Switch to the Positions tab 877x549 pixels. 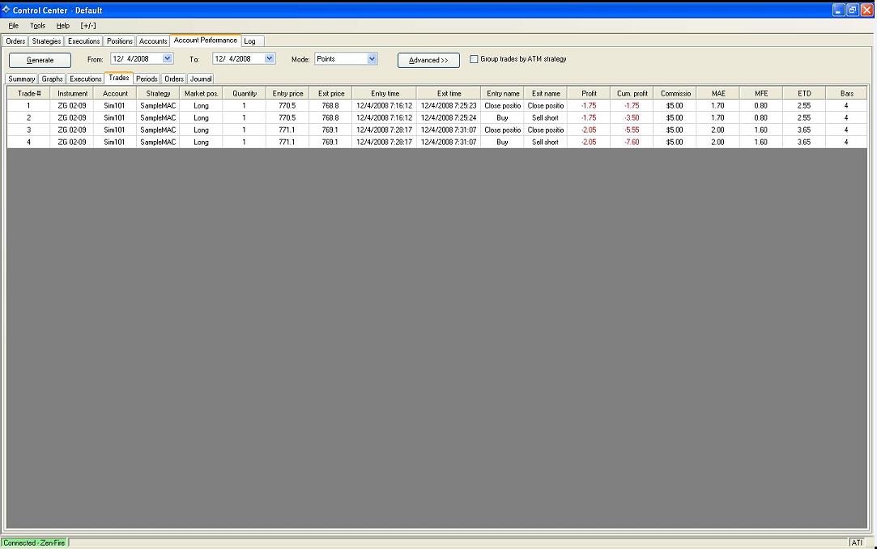pyautogui.click(x=120, y=40)
